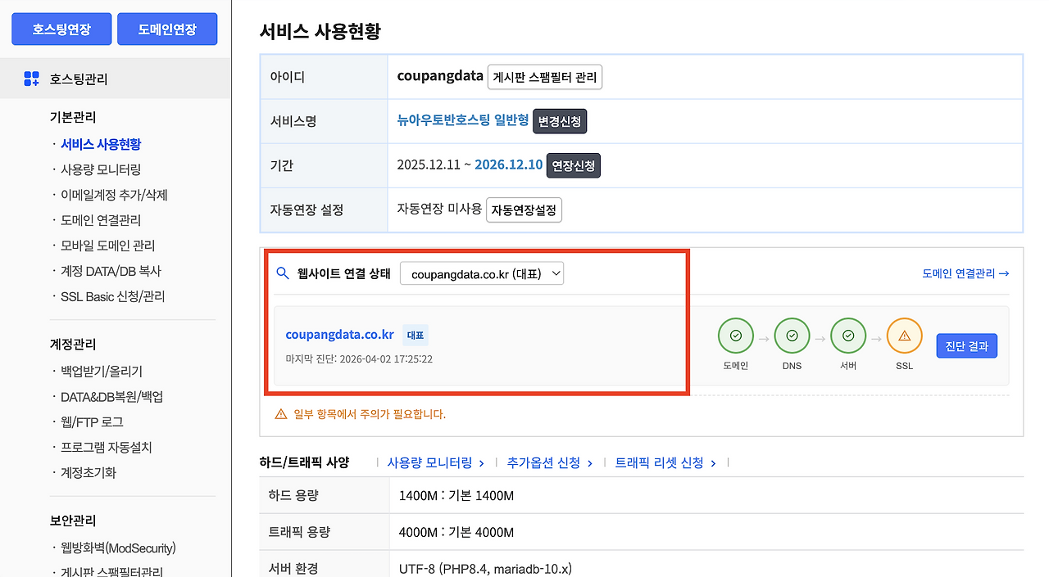Open the coupangdata.co.kr (대표) domain dropdown

click(x=481, y=273)
